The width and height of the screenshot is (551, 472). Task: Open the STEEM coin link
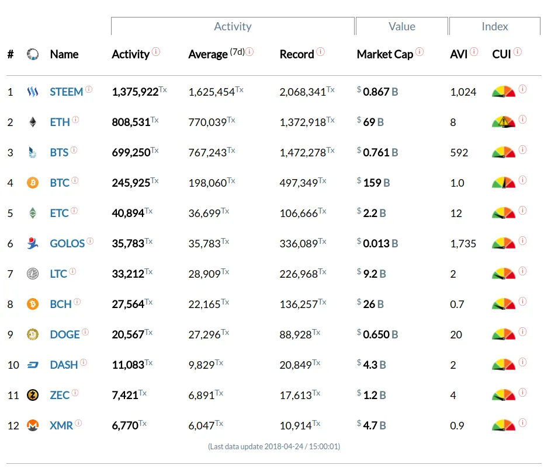coord(67,92)
